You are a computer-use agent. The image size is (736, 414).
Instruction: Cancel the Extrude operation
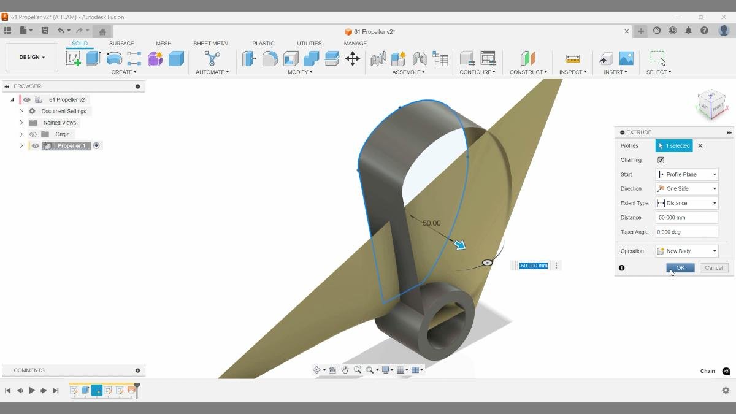click(x=713, y=267)
